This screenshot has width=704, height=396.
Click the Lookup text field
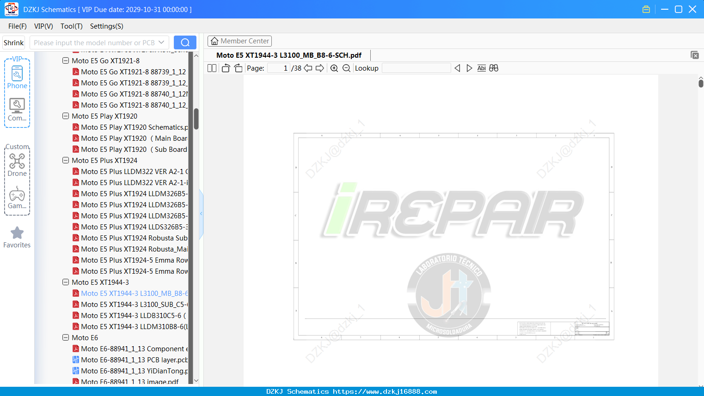416,68
